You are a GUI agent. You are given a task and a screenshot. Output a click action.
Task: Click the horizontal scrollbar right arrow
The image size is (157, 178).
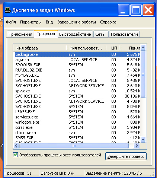click(x=137, y=146)
